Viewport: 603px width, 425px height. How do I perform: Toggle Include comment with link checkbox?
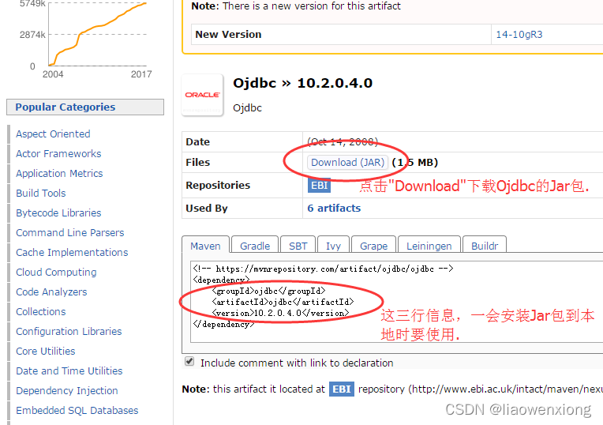coord(189,361)
